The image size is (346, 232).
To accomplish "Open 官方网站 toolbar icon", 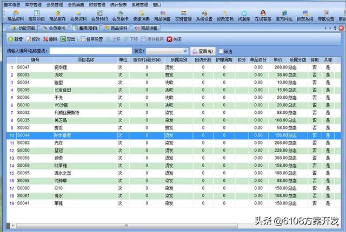I will click(x=284, y=16).
